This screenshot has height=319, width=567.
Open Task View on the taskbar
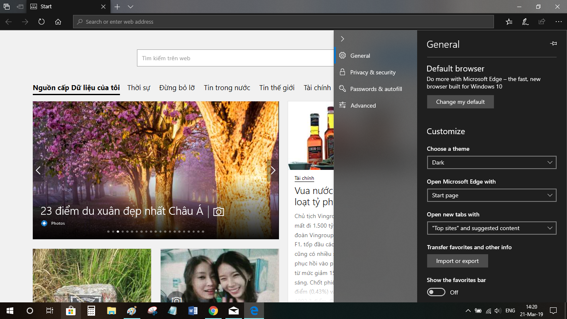pos(50,311)
